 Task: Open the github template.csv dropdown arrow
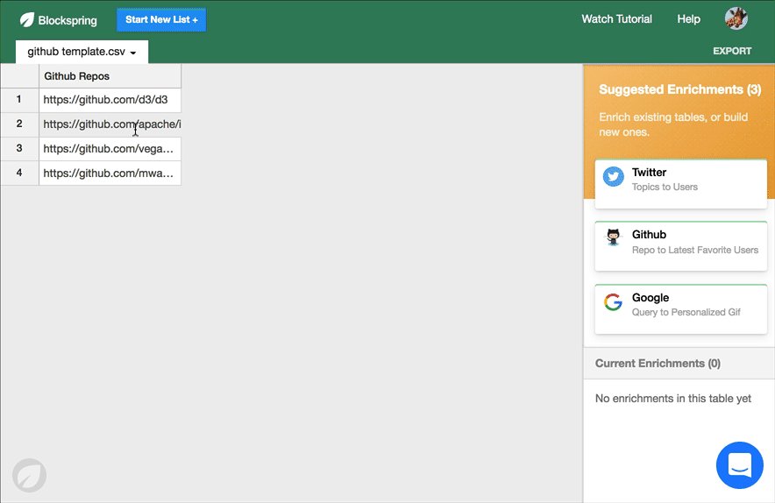(133, 53)
